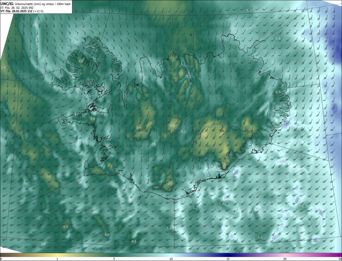
Task: Click the 5.6 precipitation value
Action: [260, 238]
